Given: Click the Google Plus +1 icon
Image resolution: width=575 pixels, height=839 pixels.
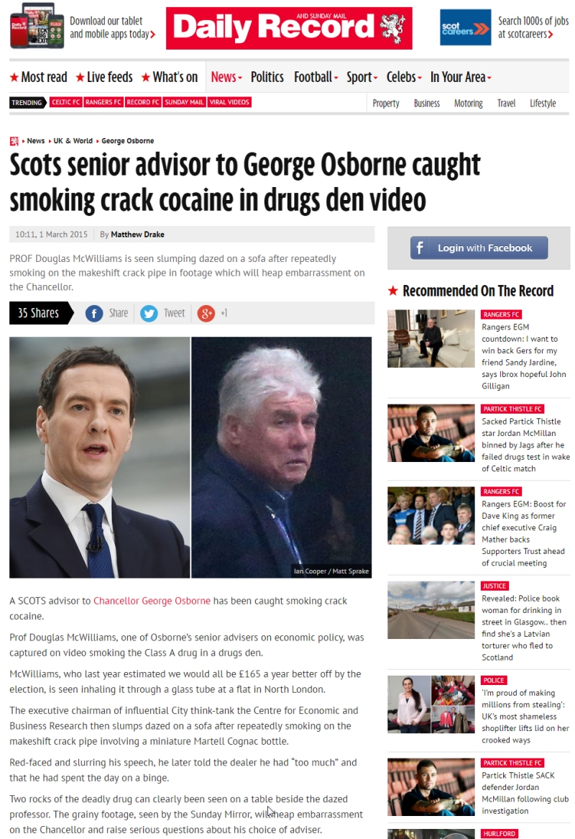Looking at the screenshot, I should click(x=206, y=314).
